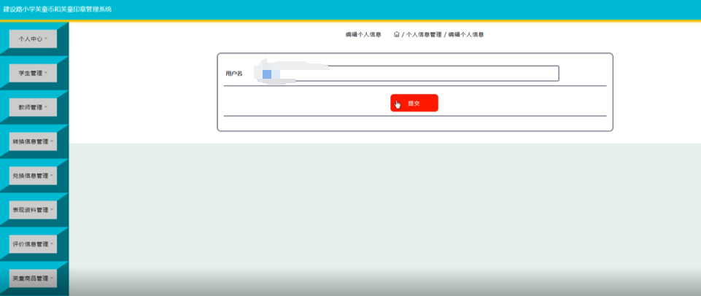Image resolution: width=701 pixels, height=296 pixels.
Task: Go to 个人信息管理 breadcrumb link
Action: pyautogui.click(x=424, y=34)
